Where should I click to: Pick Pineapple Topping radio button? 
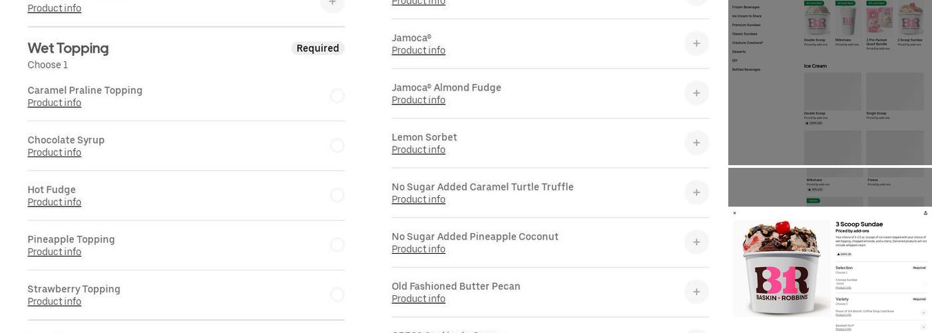tap(338, 244)
